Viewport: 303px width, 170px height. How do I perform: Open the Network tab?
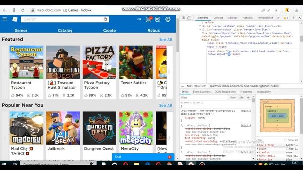coord(248,18)
